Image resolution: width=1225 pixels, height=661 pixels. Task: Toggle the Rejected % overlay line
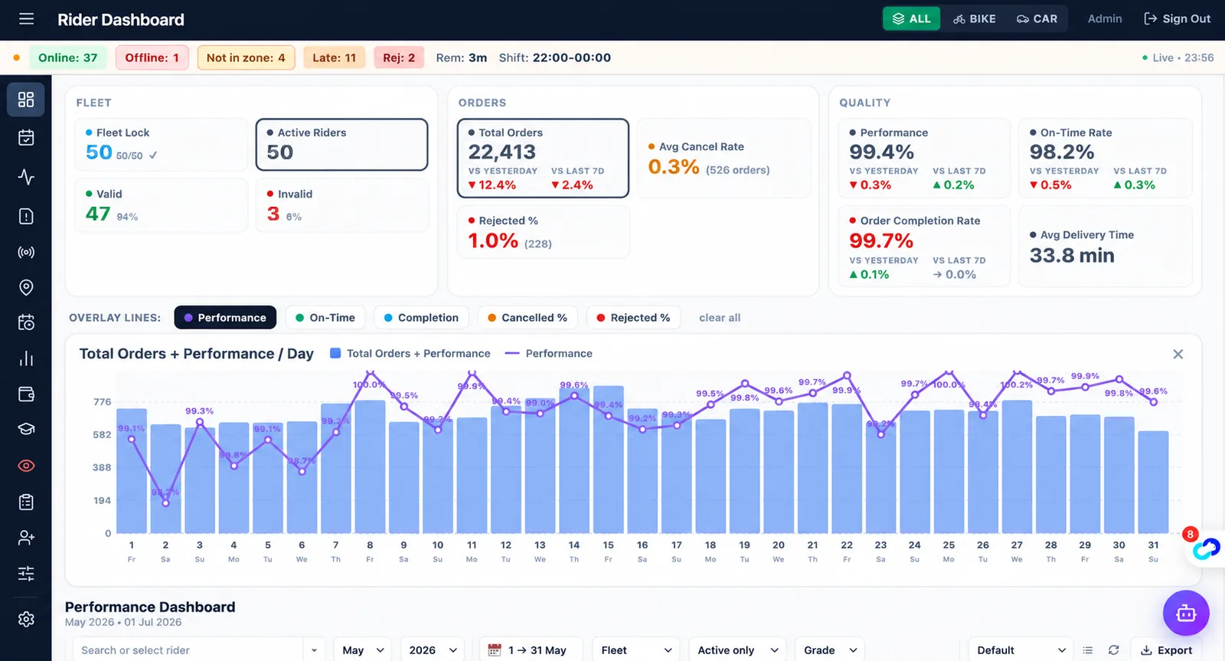[633, 318]
